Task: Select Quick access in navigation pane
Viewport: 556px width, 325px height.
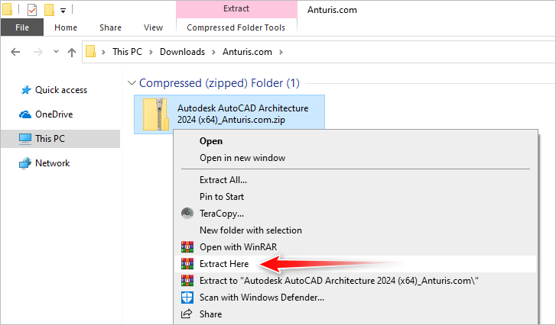Action: click(61, 90)
